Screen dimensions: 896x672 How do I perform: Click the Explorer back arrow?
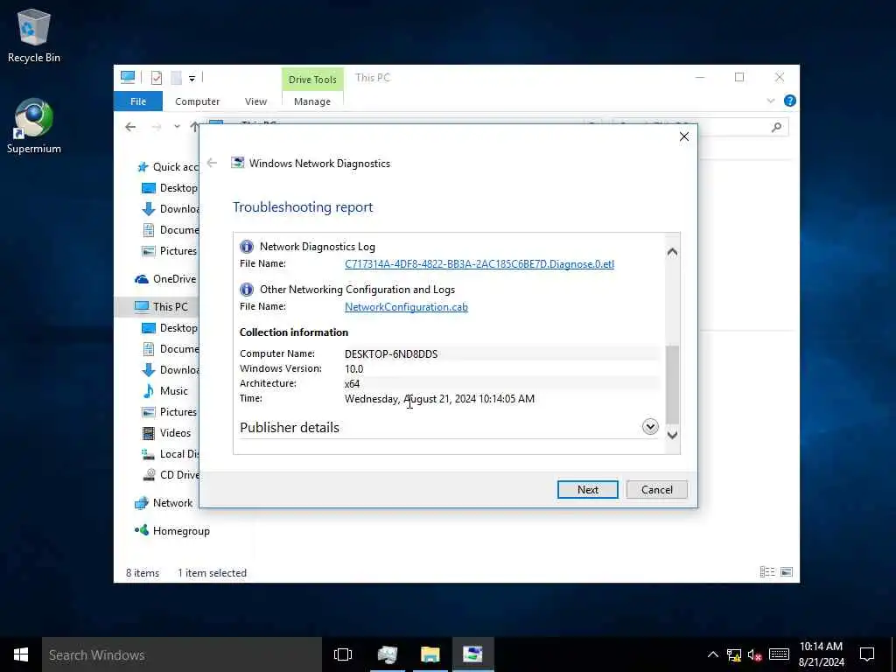point(131,127)
